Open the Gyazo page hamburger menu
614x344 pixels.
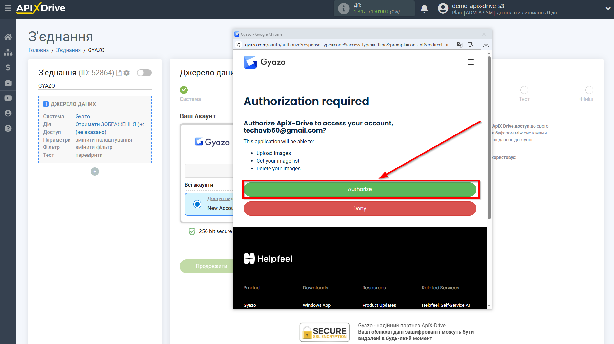pos(471,62)
